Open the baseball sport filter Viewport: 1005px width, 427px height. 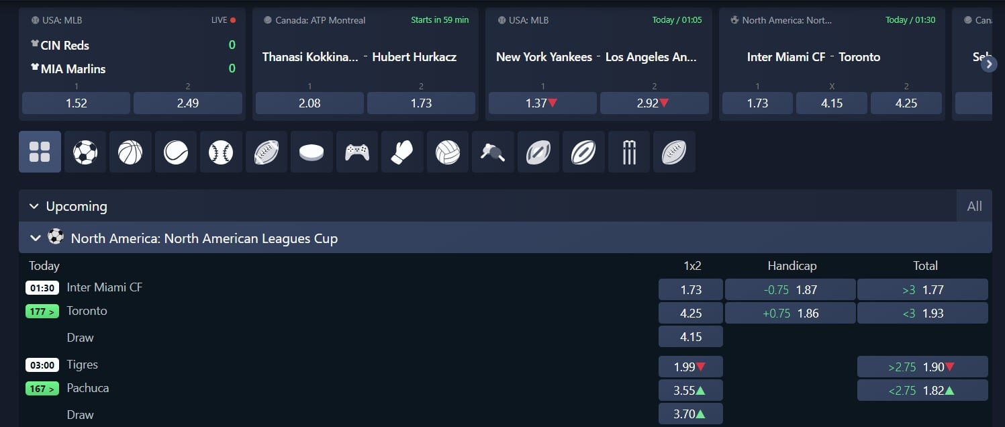click(x=221, y=152)
